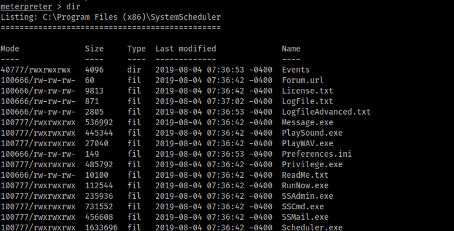Click the SystemScheduler listing path text
Image resolution: width=454 pixels, height=231 pixels.
(x=132, y=17)
